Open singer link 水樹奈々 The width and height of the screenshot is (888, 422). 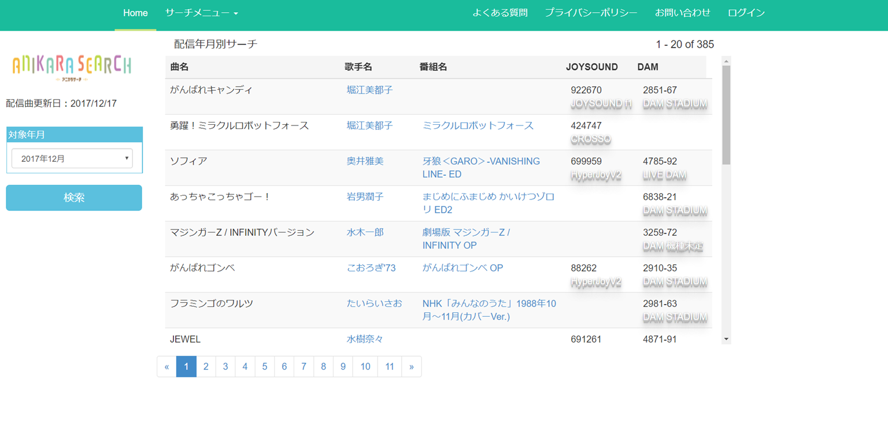pyautogui.click(x=365, y=339)
